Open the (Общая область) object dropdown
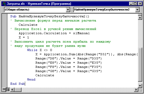This screenshot has width=144, height=95. (68, 9)
